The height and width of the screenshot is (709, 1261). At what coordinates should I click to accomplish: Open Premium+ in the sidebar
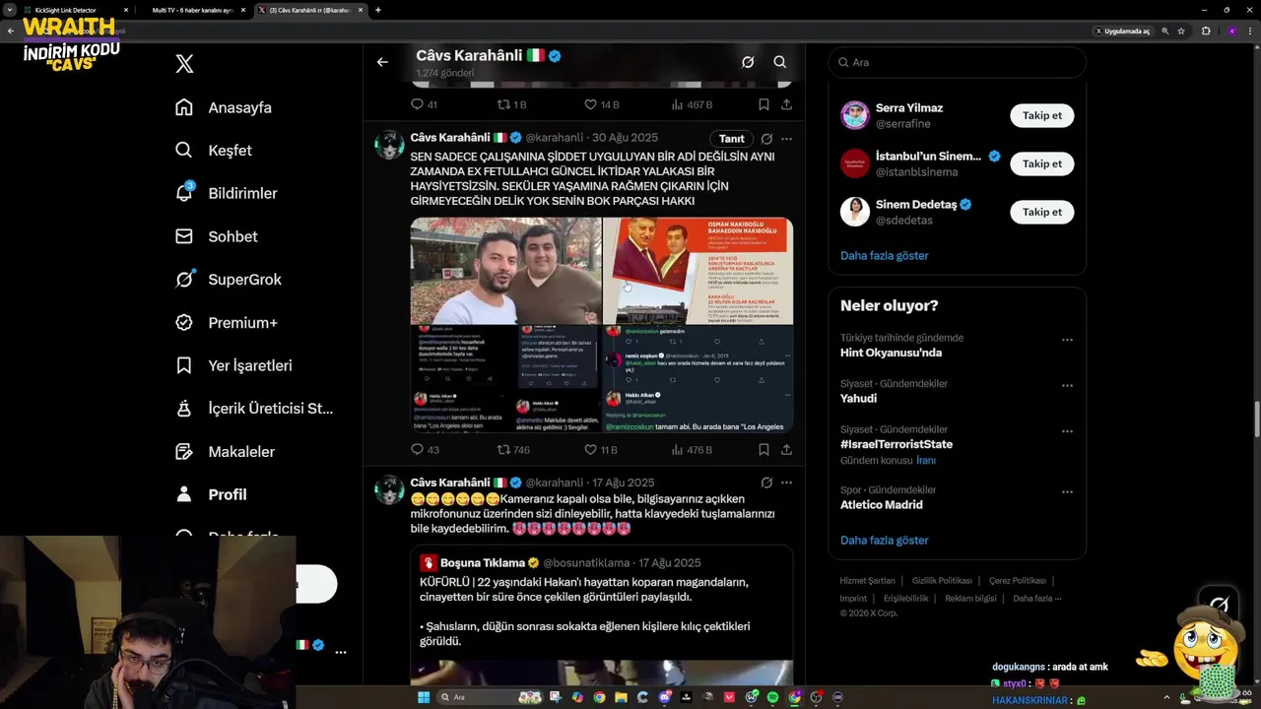coord(227,323)
